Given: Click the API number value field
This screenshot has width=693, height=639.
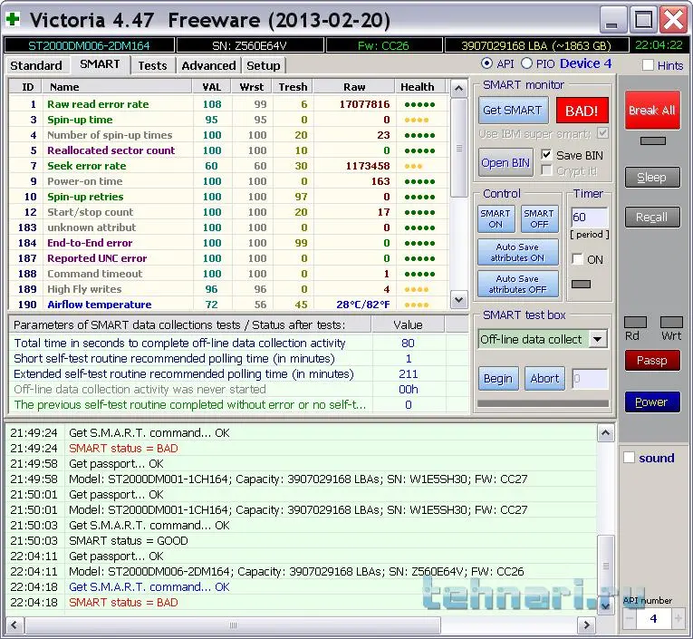Looking at the screenshot, I should click(654, 618).
